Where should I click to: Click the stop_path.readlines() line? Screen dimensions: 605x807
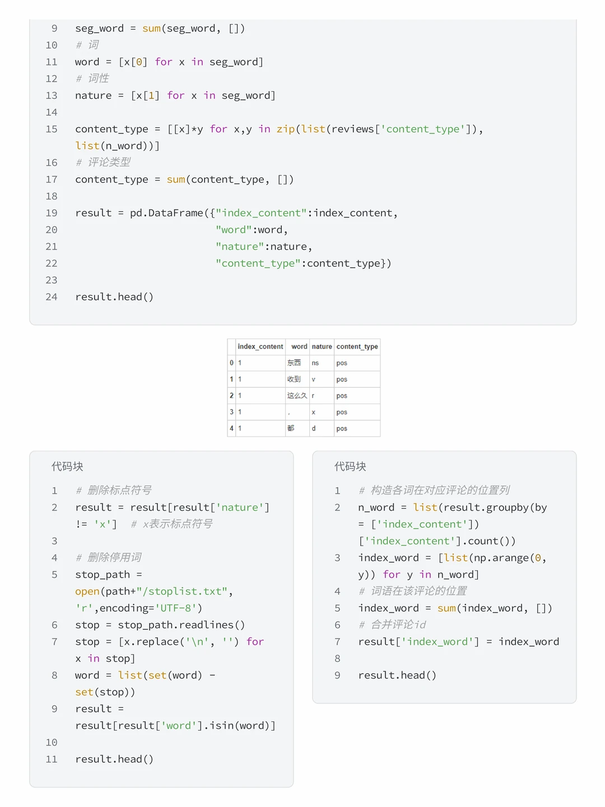coord(160,625)
